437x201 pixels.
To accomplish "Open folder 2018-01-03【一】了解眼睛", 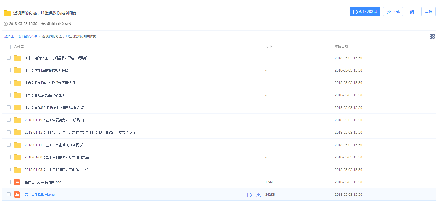I will pos(57,170).
